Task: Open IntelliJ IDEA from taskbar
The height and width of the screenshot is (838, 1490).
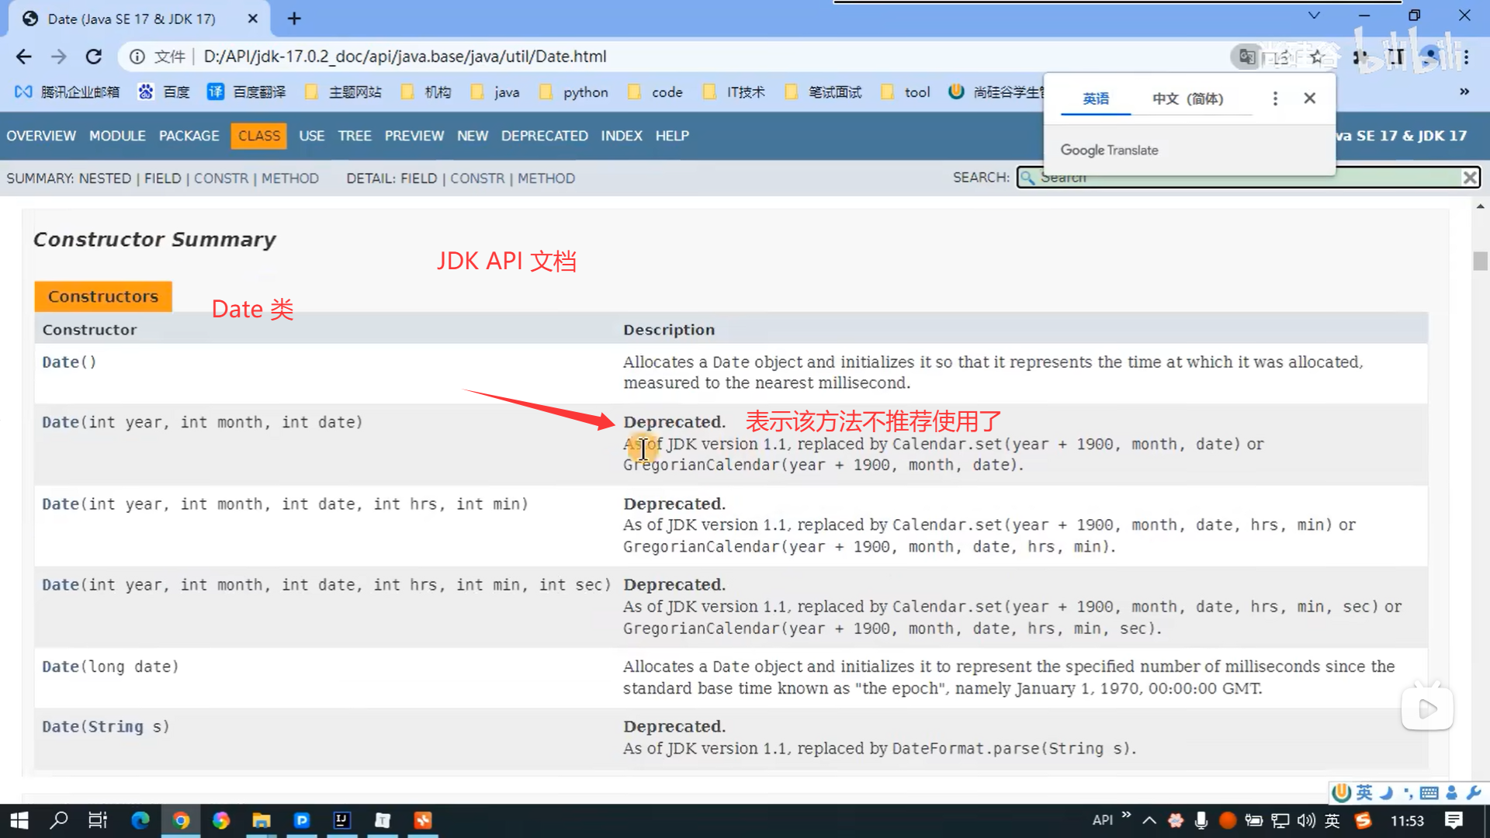Action: click(x=341, y=820)
